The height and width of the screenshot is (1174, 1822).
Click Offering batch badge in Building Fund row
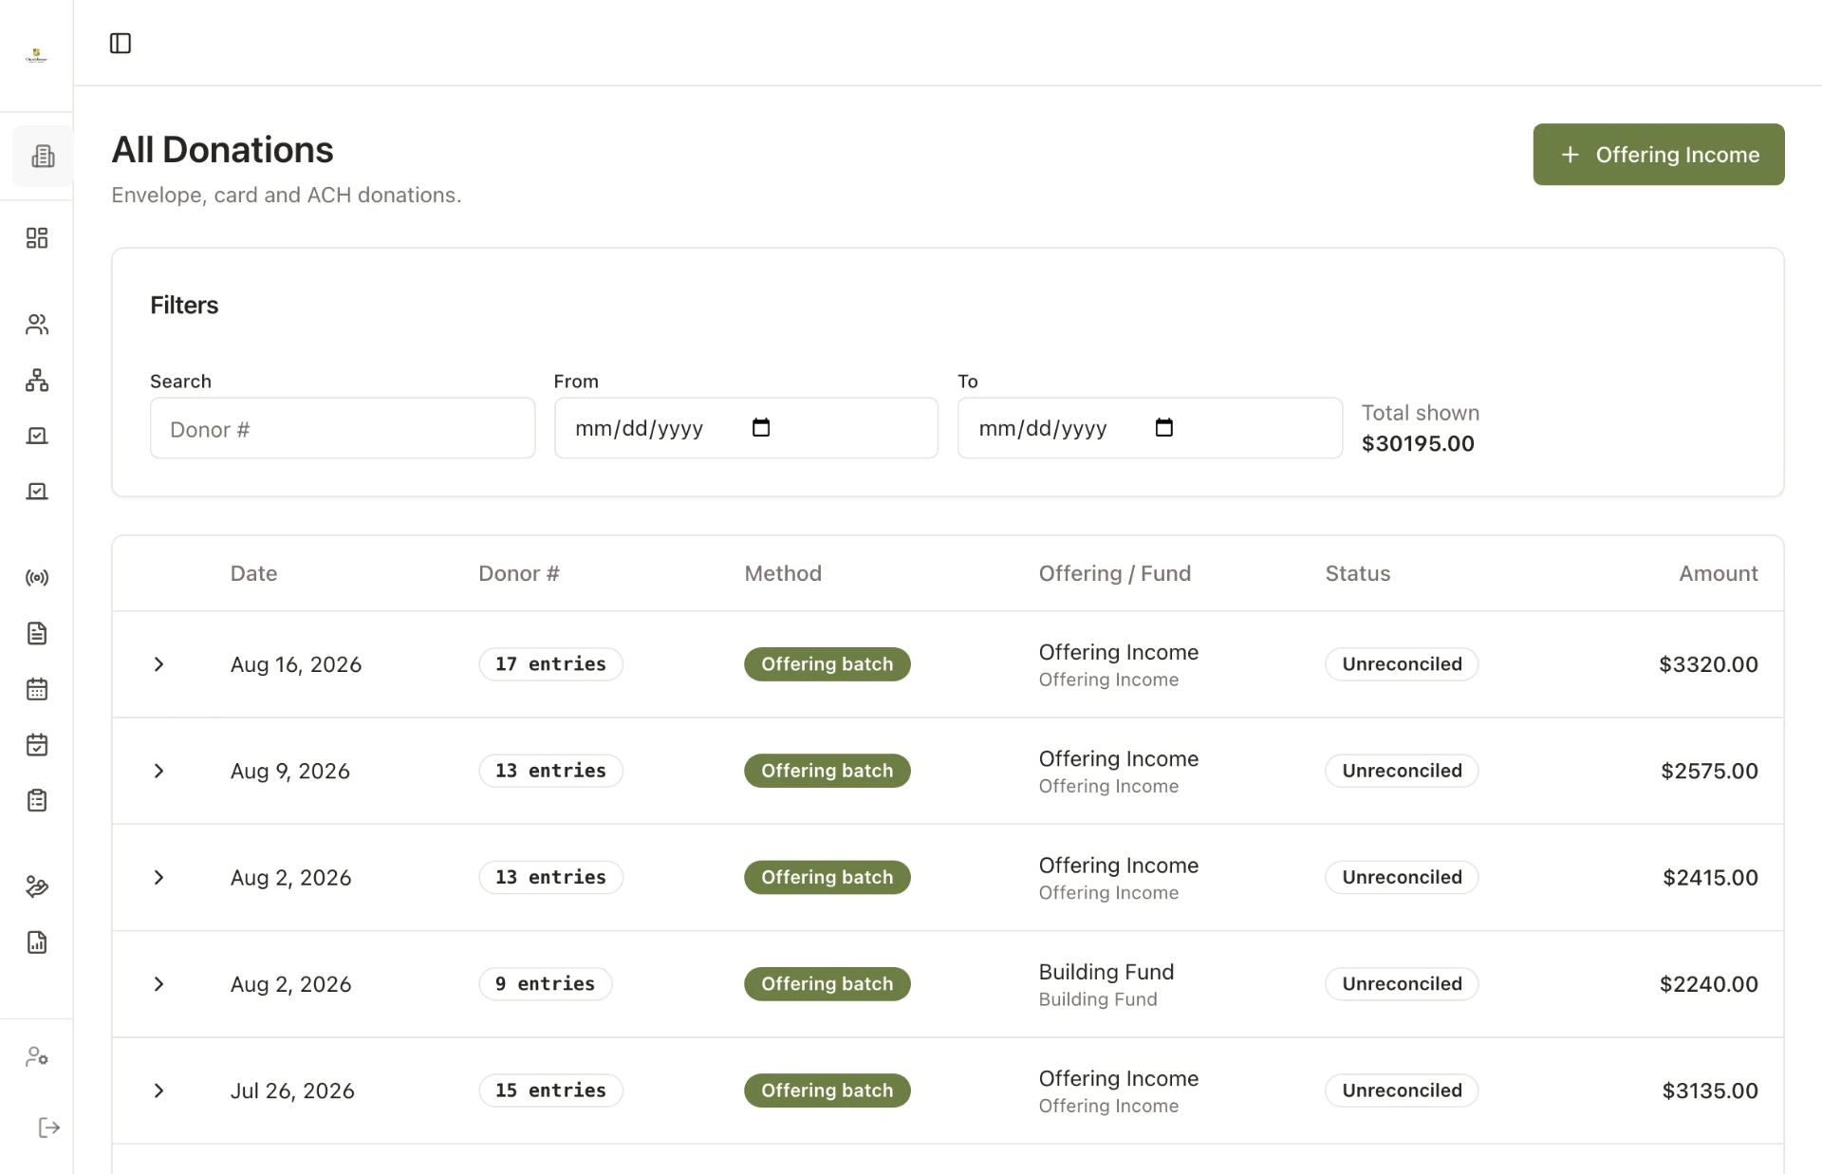point(827,984)
